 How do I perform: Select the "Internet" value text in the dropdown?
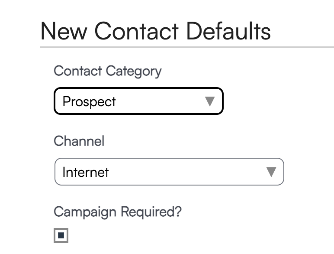[x=86, y=172]
